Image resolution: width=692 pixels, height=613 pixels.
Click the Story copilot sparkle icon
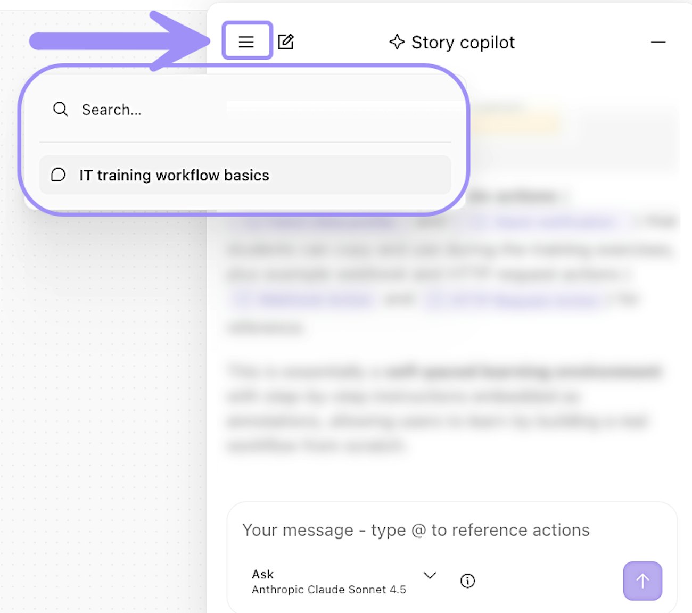click(x=397, y=42)
